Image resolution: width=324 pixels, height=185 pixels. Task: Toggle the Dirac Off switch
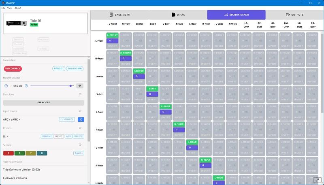click(x=43, y=102)
